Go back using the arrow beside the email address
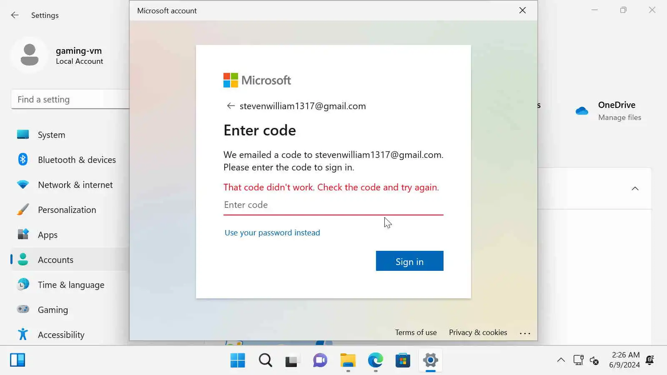This screenshot has width=667, height=375. (x=231, y=106)
